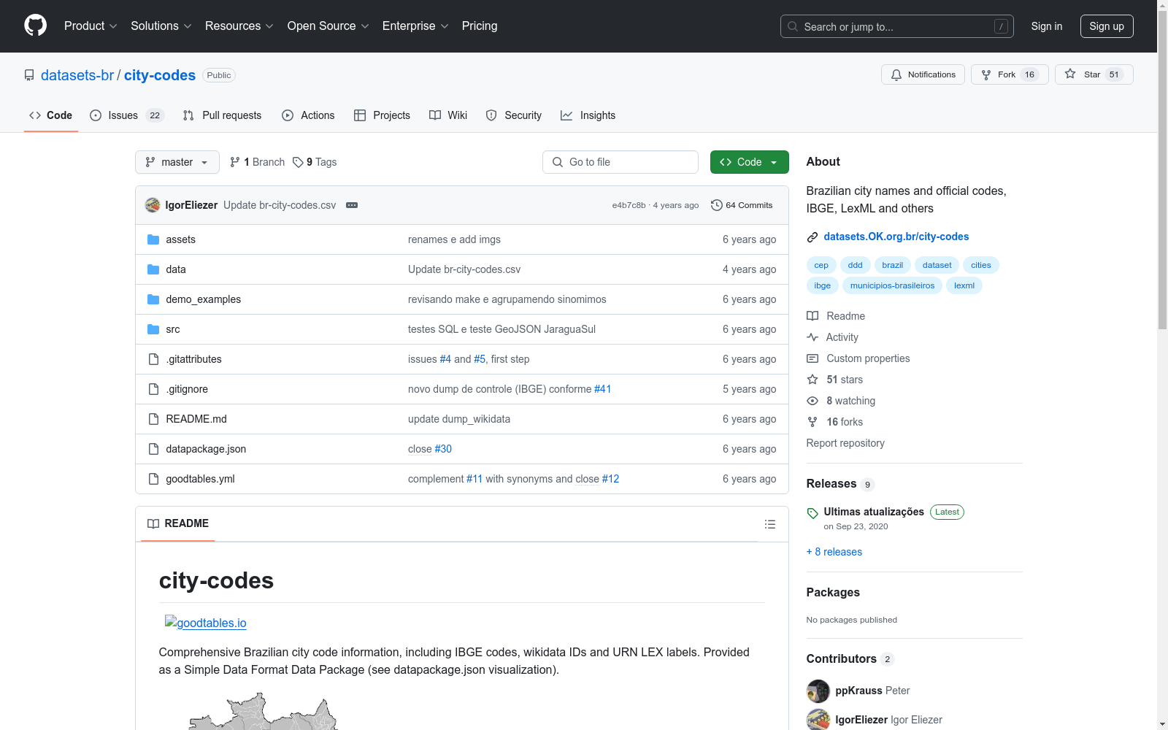Viewport: 1168px width, 730px height.
Task: Open IgorEliezer avatar in commit bar
Action: (153, 205)
